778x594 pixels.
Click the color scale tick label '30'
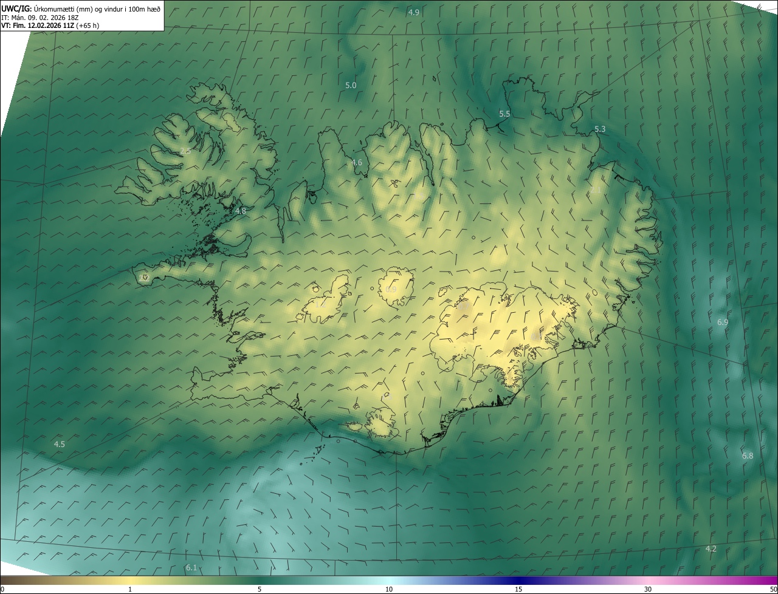(x=648, y=589)
